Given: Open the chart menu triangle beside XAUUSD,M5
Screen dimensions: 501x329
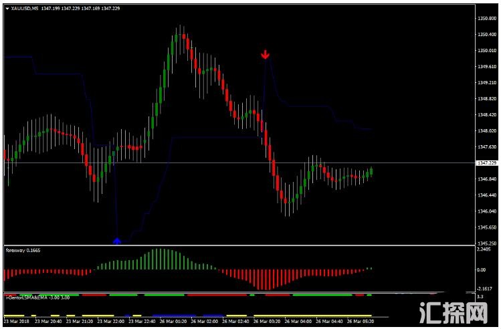Looking at the screenshot, I should tap(7, 9).
